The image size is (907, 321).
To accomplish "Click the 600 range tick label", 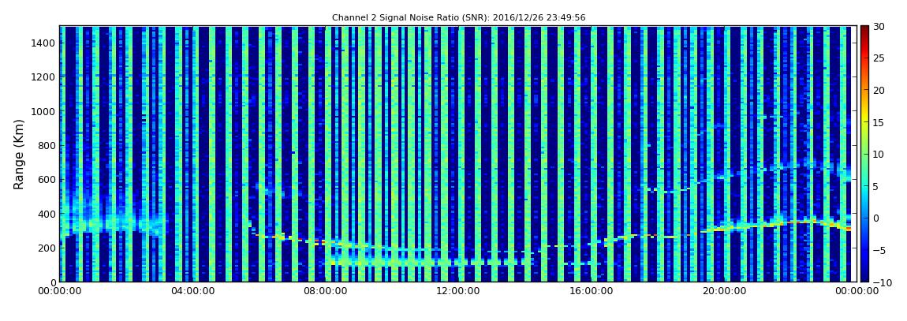I will (x=47, y=179).
